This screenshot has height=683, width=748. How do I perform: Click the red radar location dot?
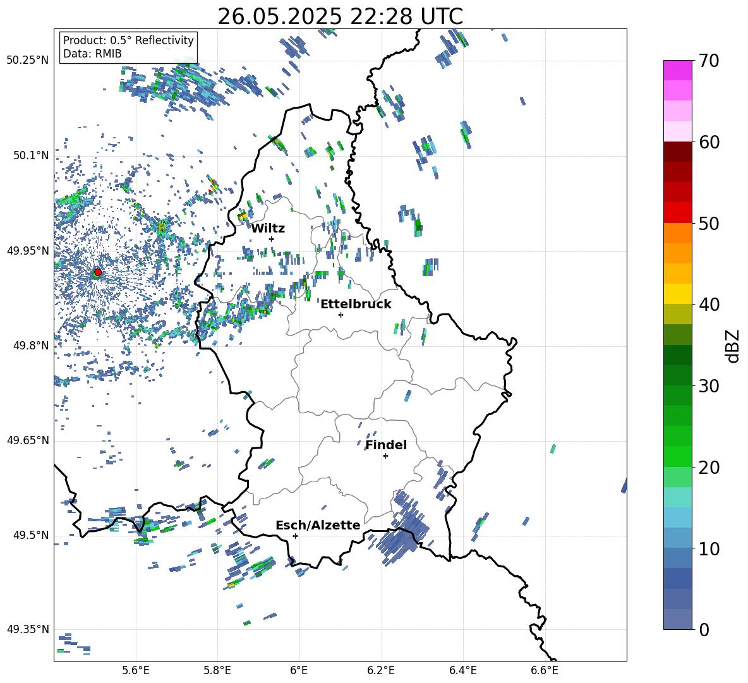coord(98,272)
